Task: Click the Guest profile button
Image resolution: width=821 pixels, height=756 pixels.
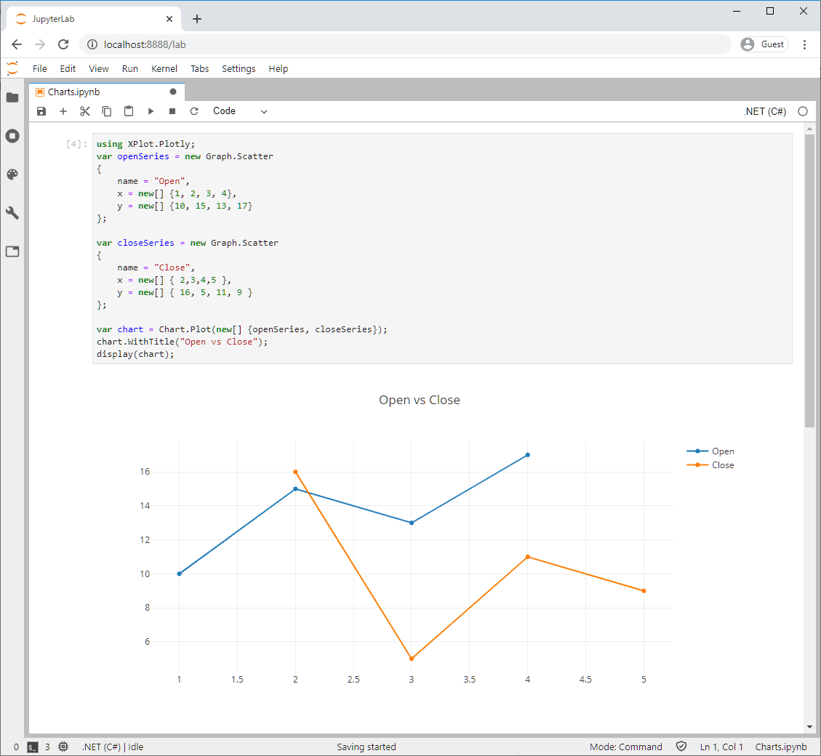Action: point(764,44)
